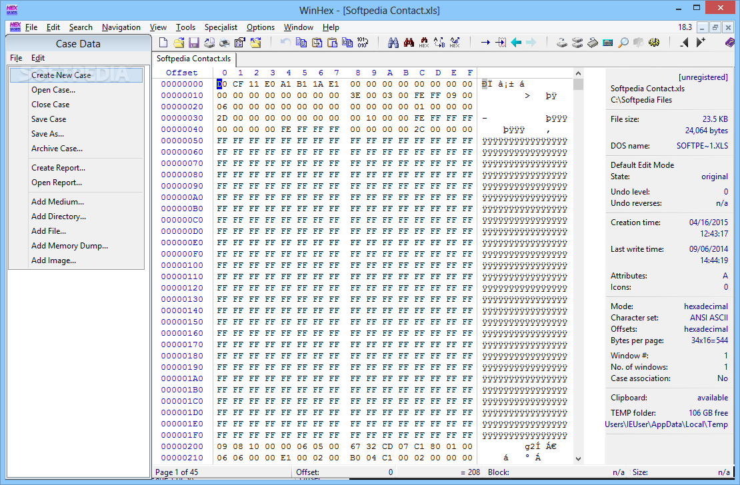Open the Options menu
740x485 pixels.
click(261, 27)
